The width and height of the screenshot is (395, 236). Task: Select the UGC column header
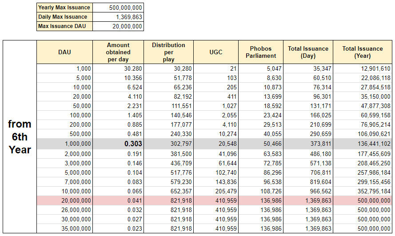coord(216,52)
